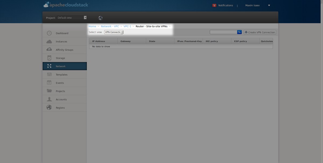
Task: Focus the search input field
Action: click(x=223, y=32)
